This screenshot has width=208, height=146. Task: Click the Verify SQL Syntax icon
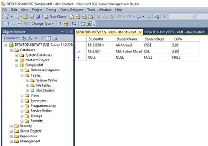point(66,24)
